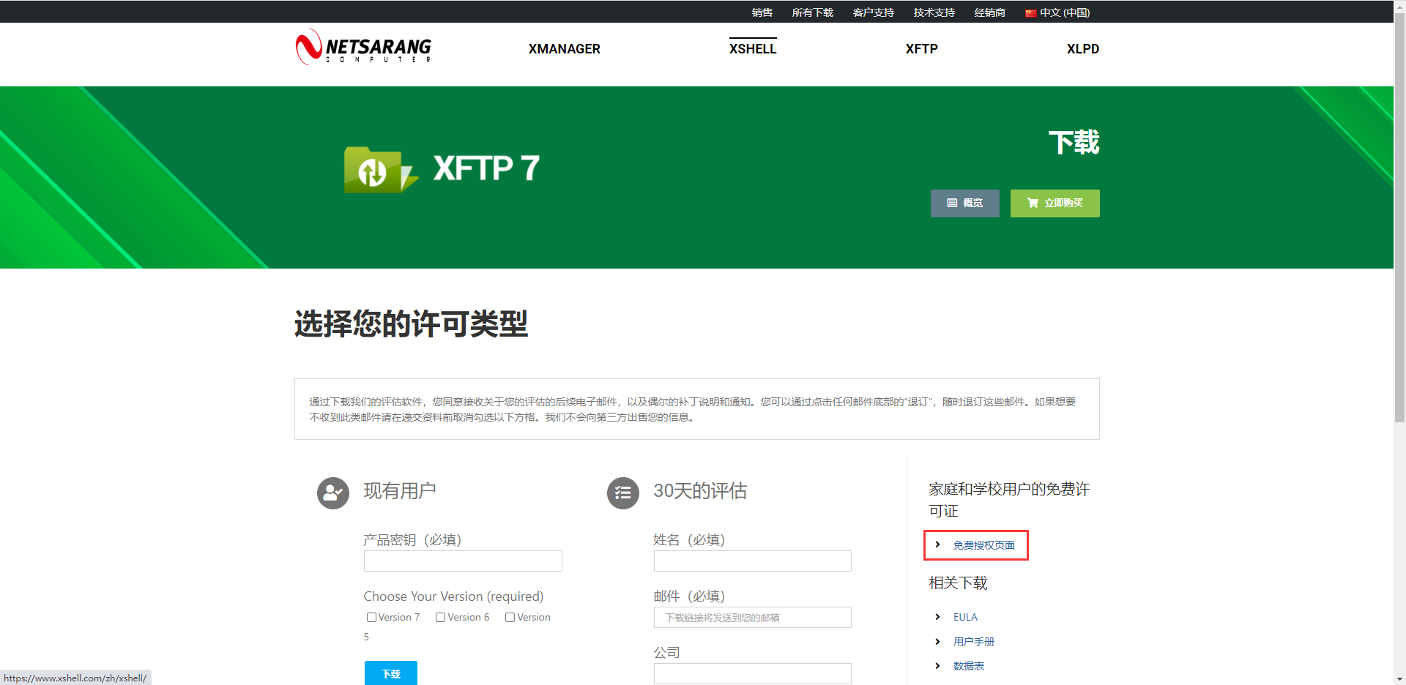Open the XLPD menu

1083,49
